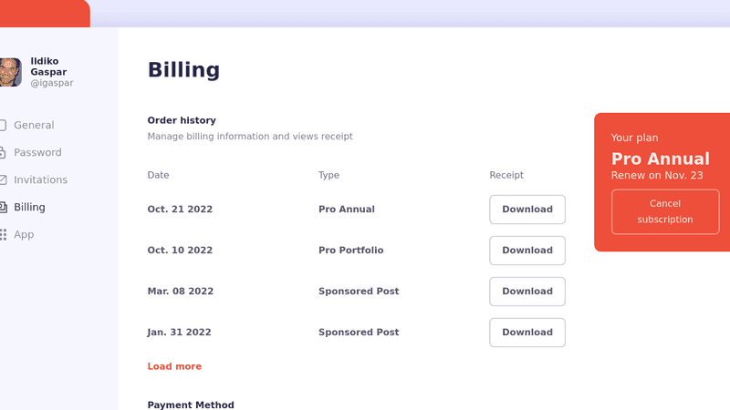The height and width of the screenshot is (410, 730).
Task: Download the Oct. 21 2022 receipt
Action: point(527,210)
